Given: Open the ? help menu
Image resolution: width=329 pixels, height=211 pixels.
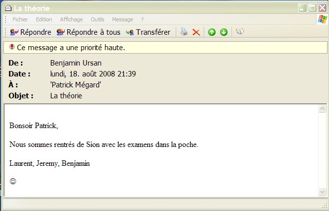Looking at the screenshot, I should tap(142, 19).
